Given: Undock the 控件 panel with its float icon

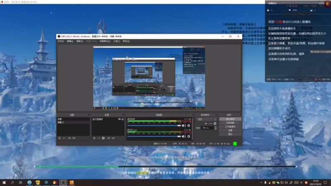Looking at the screenshot, I should pyautogui.click(x=240, y=115).
